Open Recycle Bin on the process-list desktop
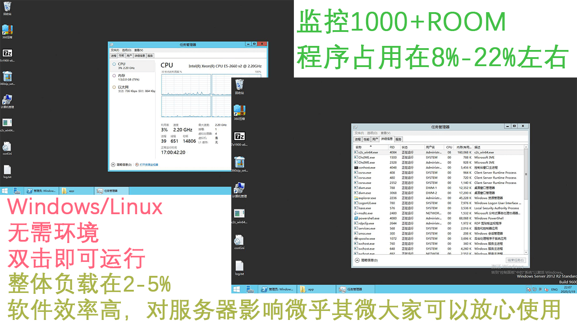 click(x=239, y=87)
